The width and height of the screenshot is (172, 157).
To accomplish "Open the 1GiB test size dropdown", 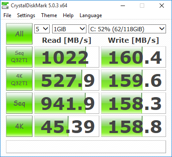I will click(69, 29).
